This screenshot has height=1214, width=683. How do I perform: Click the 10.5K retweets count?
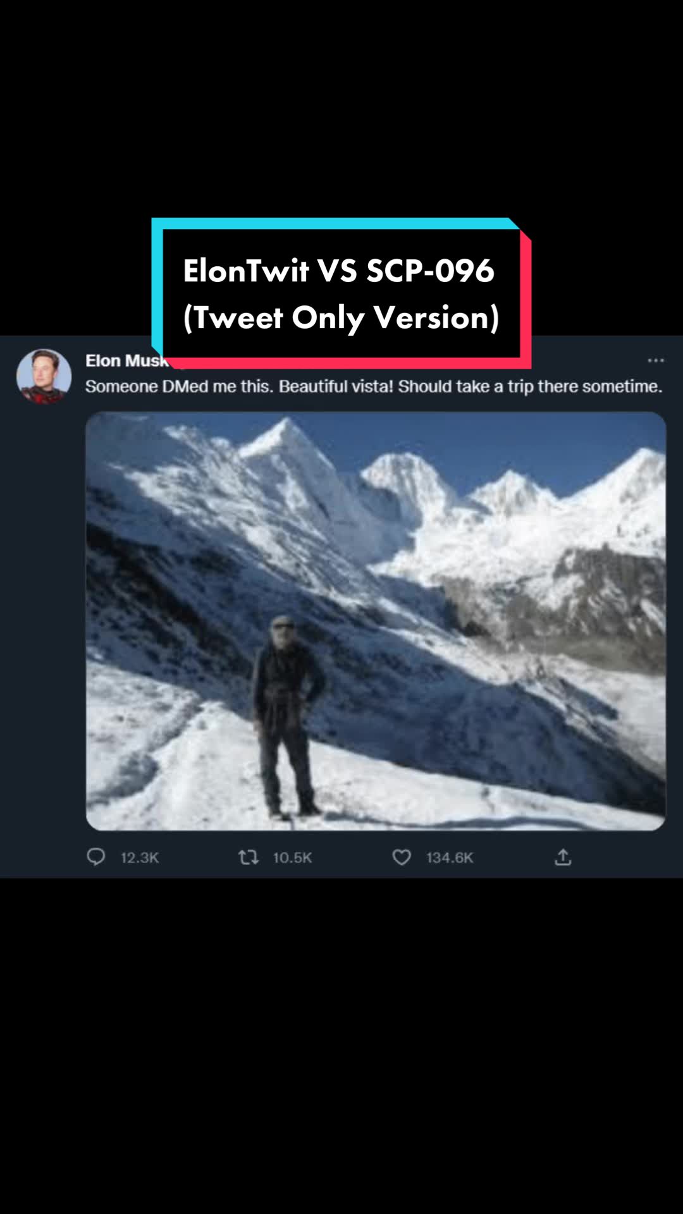pos(292,857)
